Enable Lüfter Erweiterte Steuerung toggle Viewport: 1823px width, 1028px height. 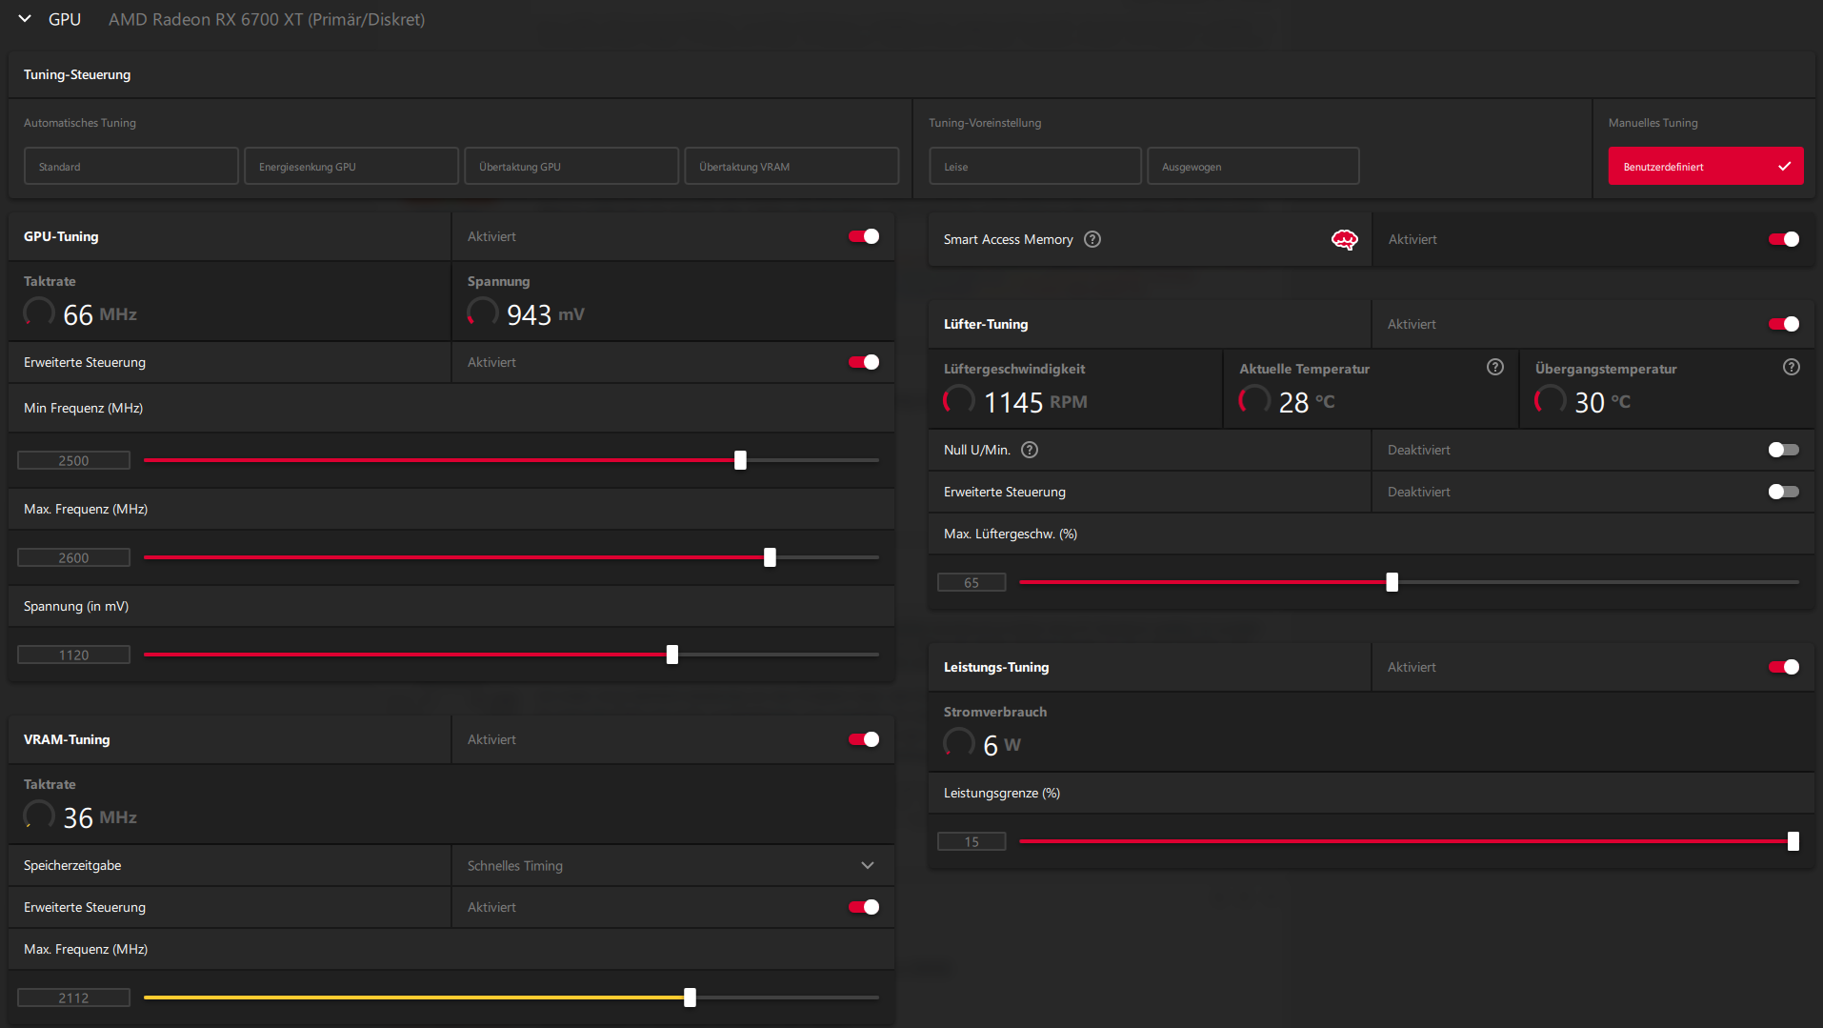coord(1784,492)
